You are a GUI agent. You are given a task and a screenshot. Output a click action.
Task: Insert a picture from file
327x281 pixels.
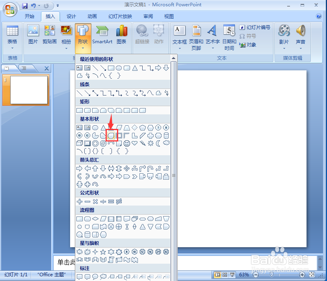coord(33,35)
